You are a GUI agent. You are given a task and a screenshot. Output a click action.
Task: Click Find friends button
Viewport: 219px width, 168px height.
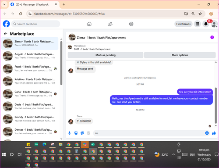184,24
